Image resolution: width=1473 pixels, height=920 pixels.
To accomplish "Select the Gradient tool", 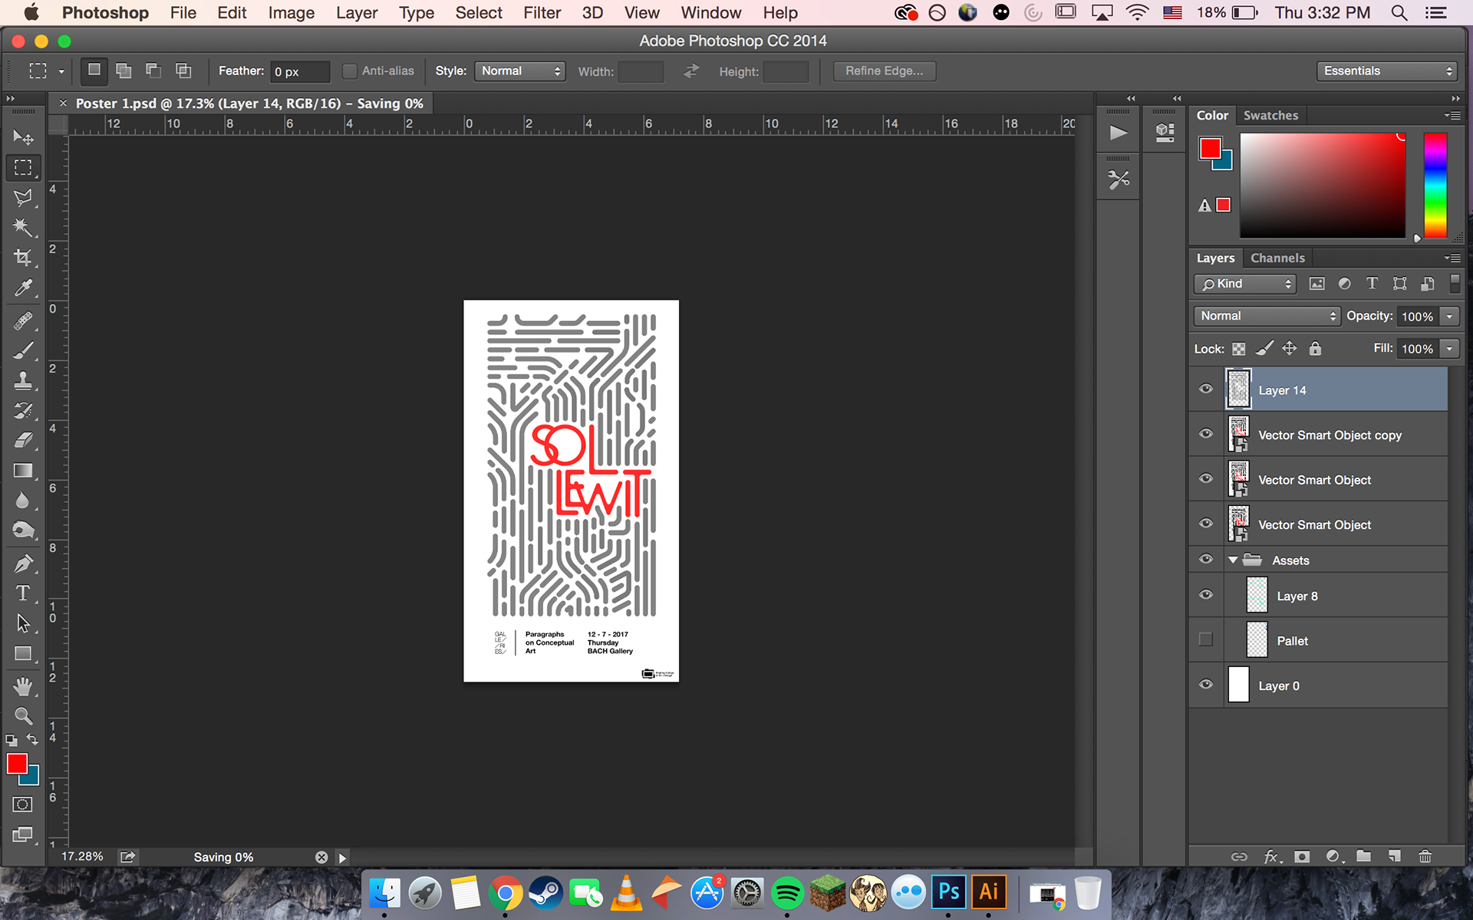I will click(23, 470).
